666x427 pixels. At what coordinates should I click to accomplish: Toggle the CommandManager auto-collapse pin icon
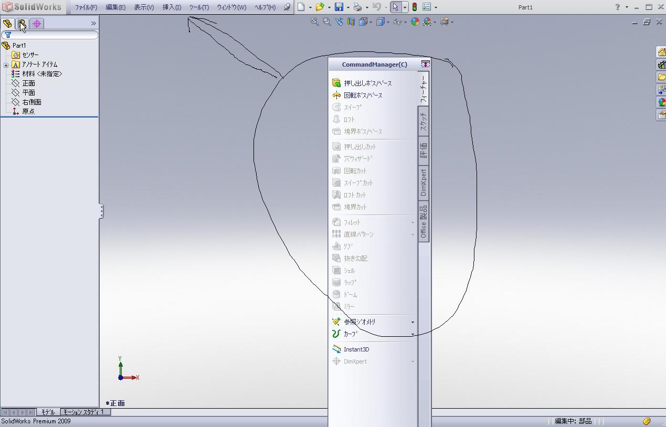click(425, 64)
